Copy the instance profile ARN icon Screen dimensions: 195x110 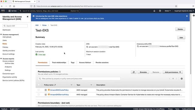(x=138, y=46)
